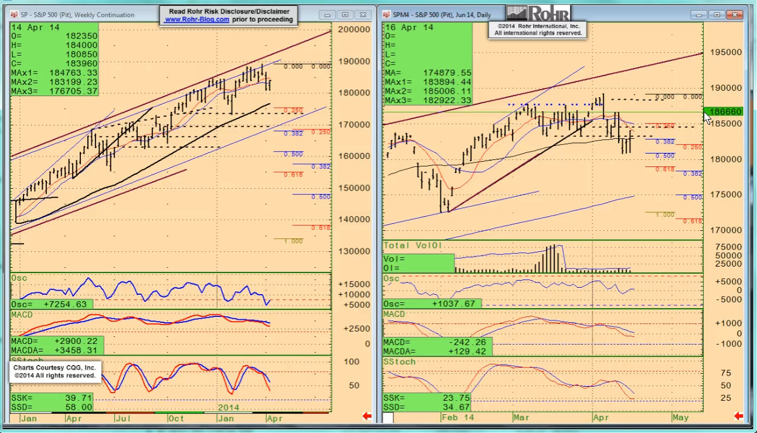Maximize the SP weekly continuation window
Screen dimensions: 757x433
point(345,15)
